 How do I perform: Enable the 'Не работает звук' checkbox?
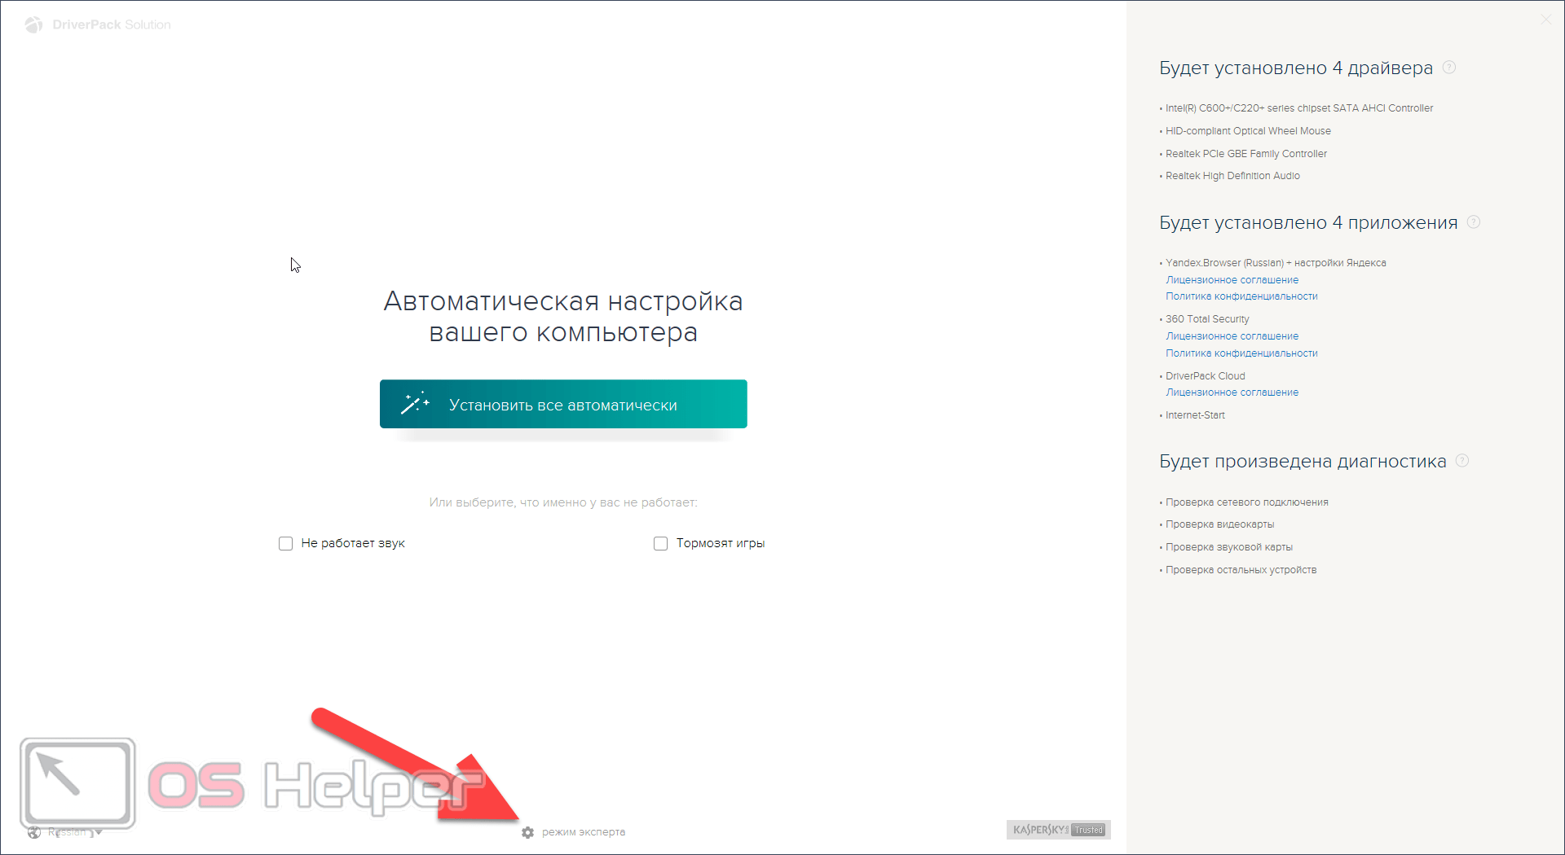285,543
